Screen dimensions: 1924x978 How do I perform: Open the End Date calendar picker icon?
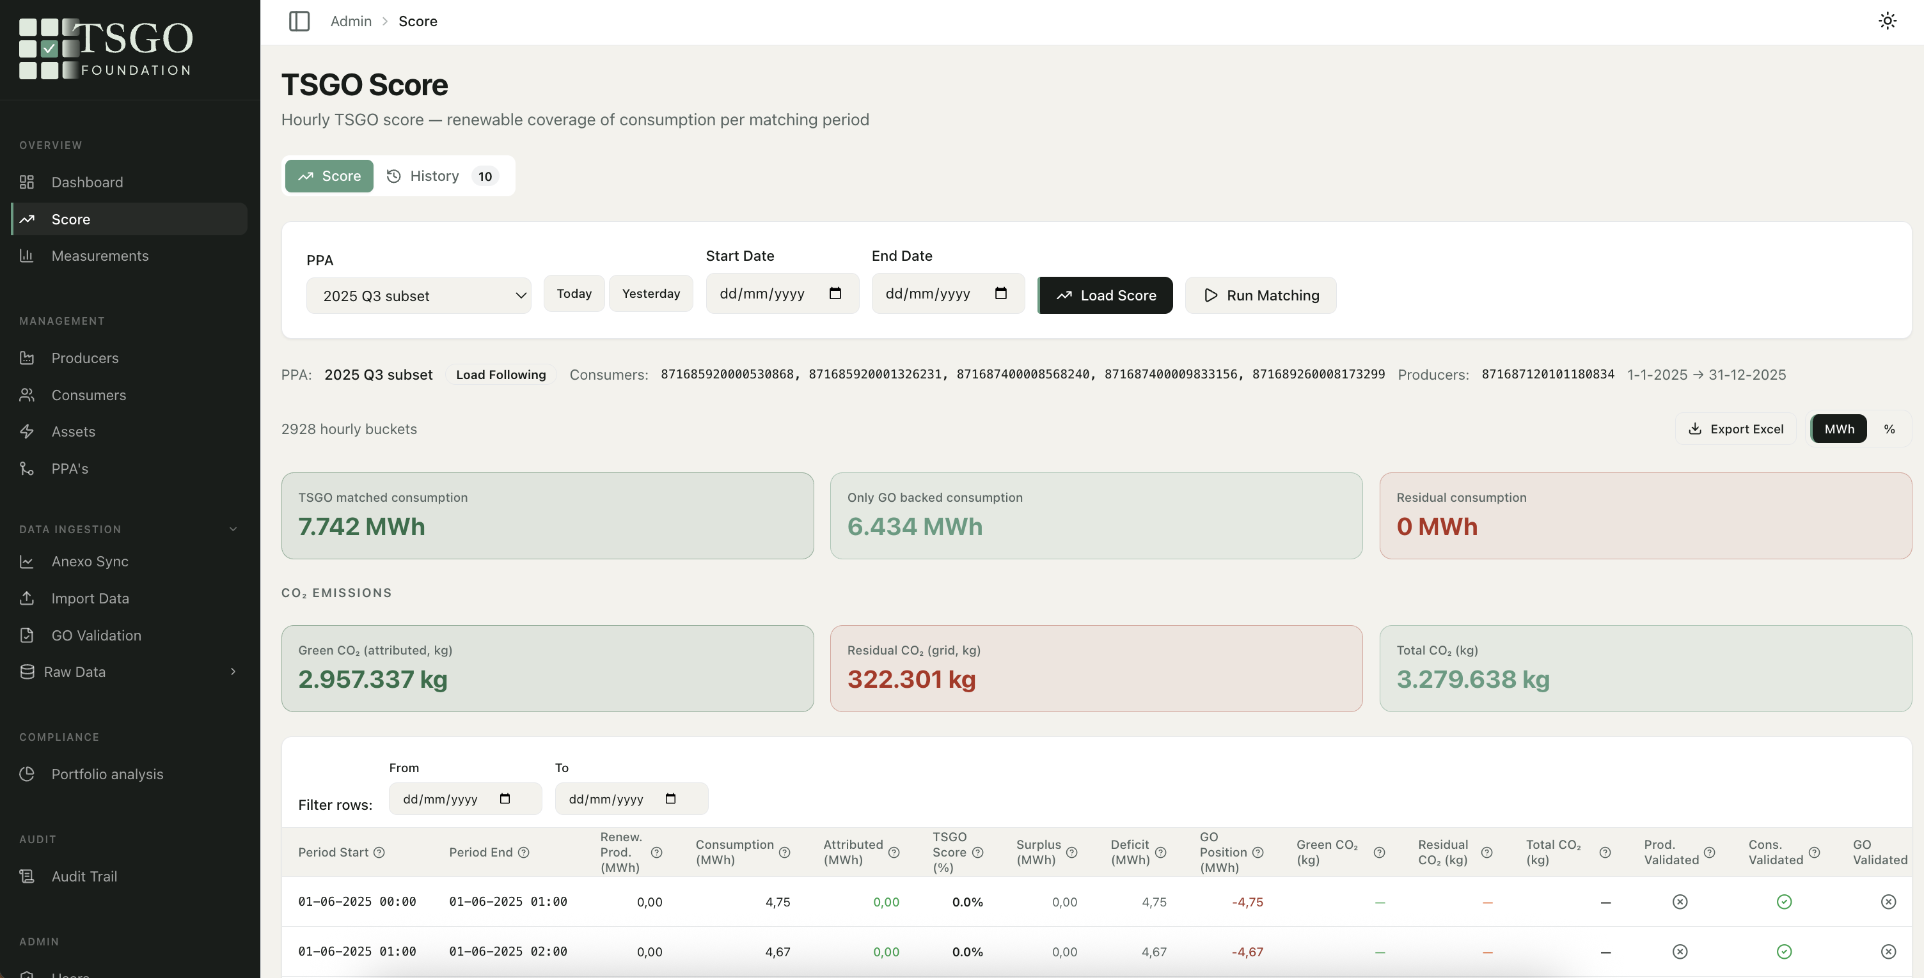coord(1002,293)
